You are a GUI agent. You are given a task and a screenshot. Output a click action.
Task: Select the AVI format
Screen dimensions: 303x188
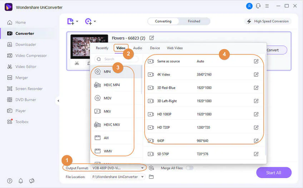click(x=116, y=138)
